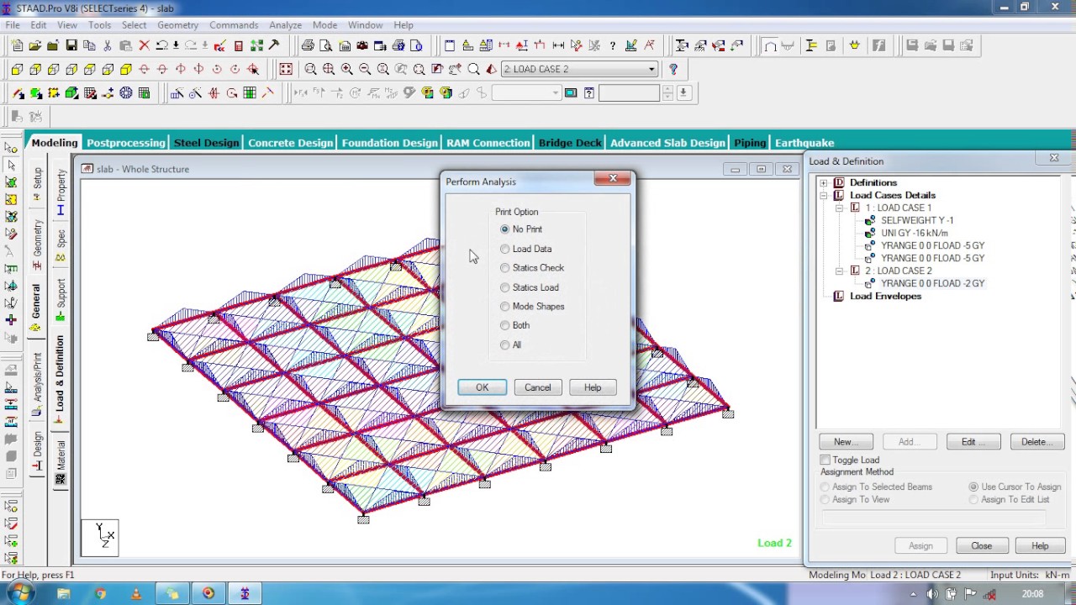Image resolution: width=1076 pixels, height=605 pixels.
Task: Select the SELFWEIGHT Y -1 tree item
Action: coord(916,220)
